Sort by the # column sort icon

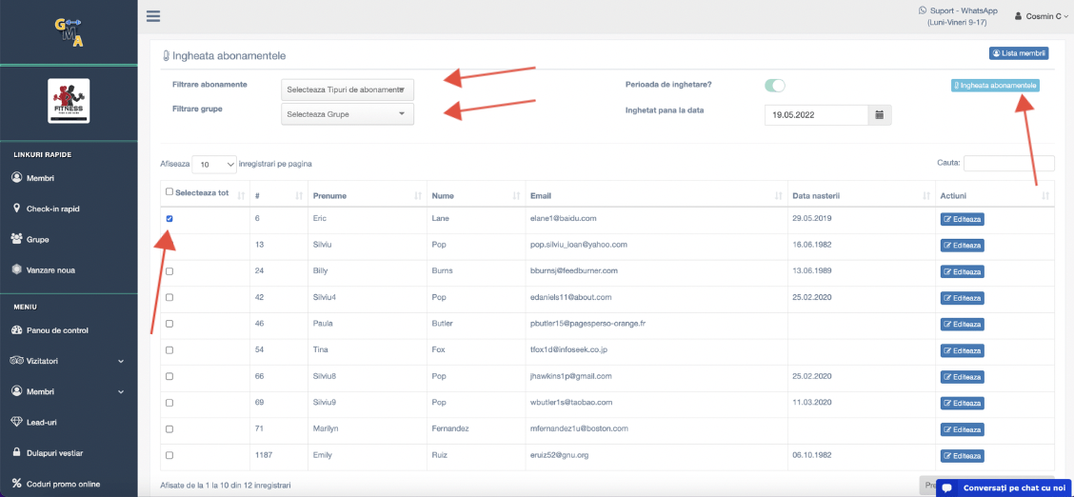point(299,196)
